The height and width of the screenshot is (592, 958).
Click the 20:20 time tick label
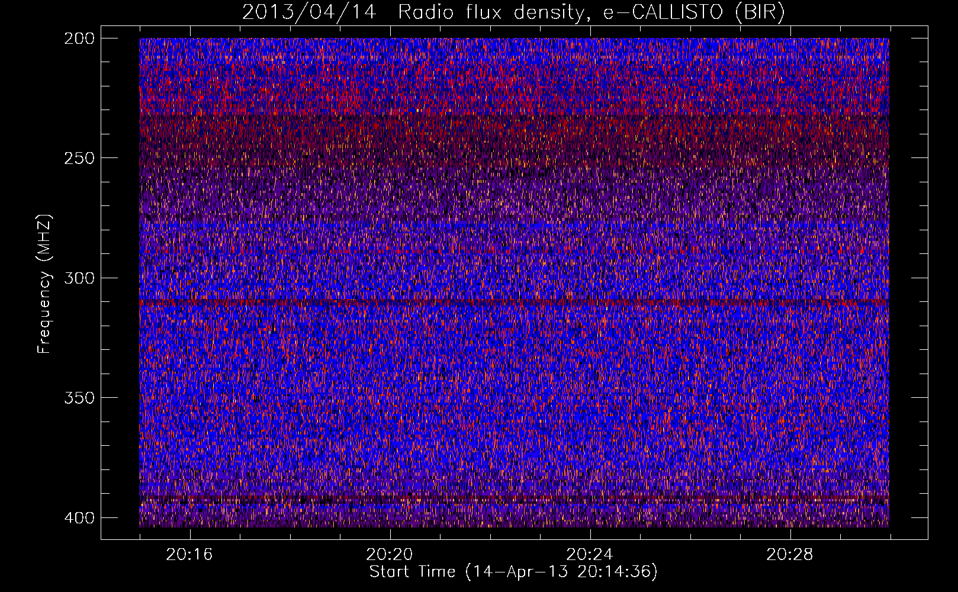(x=390, y=555)
